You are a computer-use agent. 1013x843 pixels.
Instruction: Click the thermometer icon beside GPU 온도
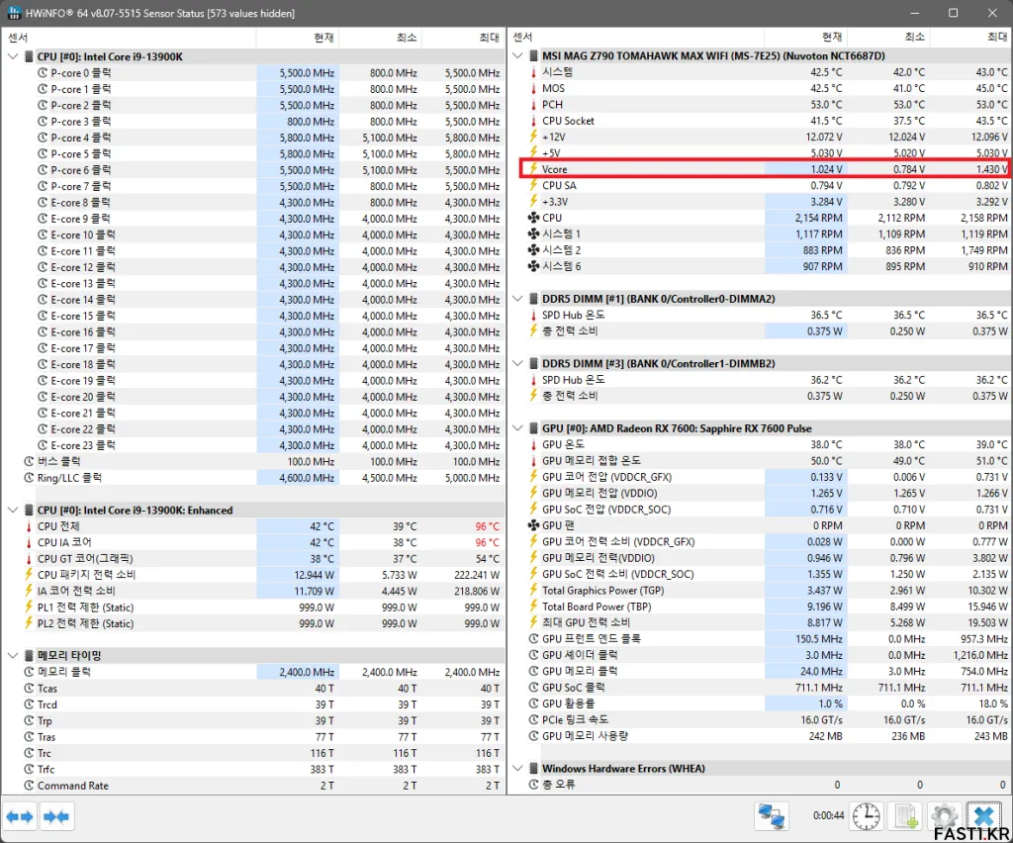click(533, 444)
